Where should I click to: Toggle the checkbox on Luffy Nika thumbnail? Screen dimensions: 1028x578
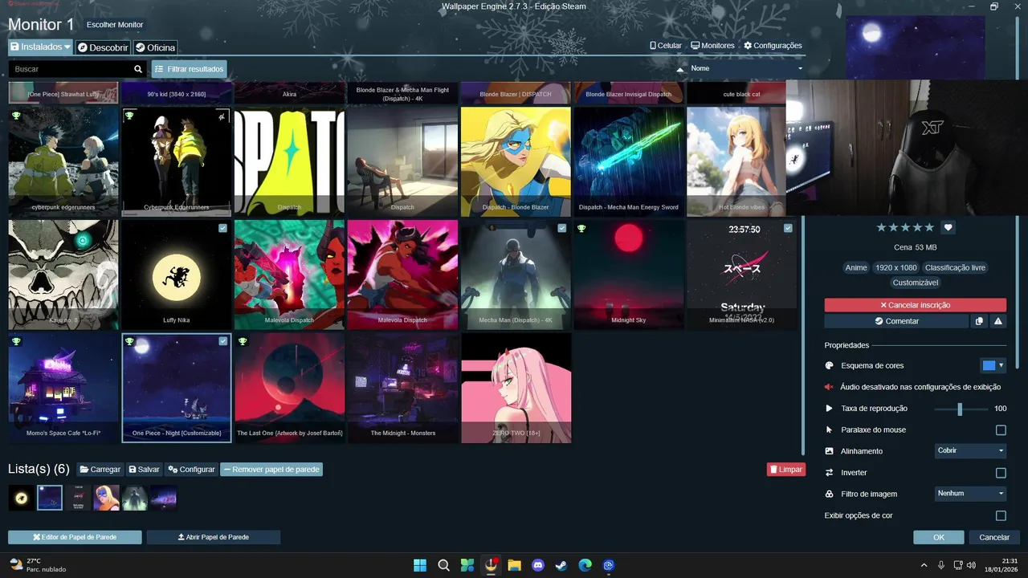(x=222, y=228)
